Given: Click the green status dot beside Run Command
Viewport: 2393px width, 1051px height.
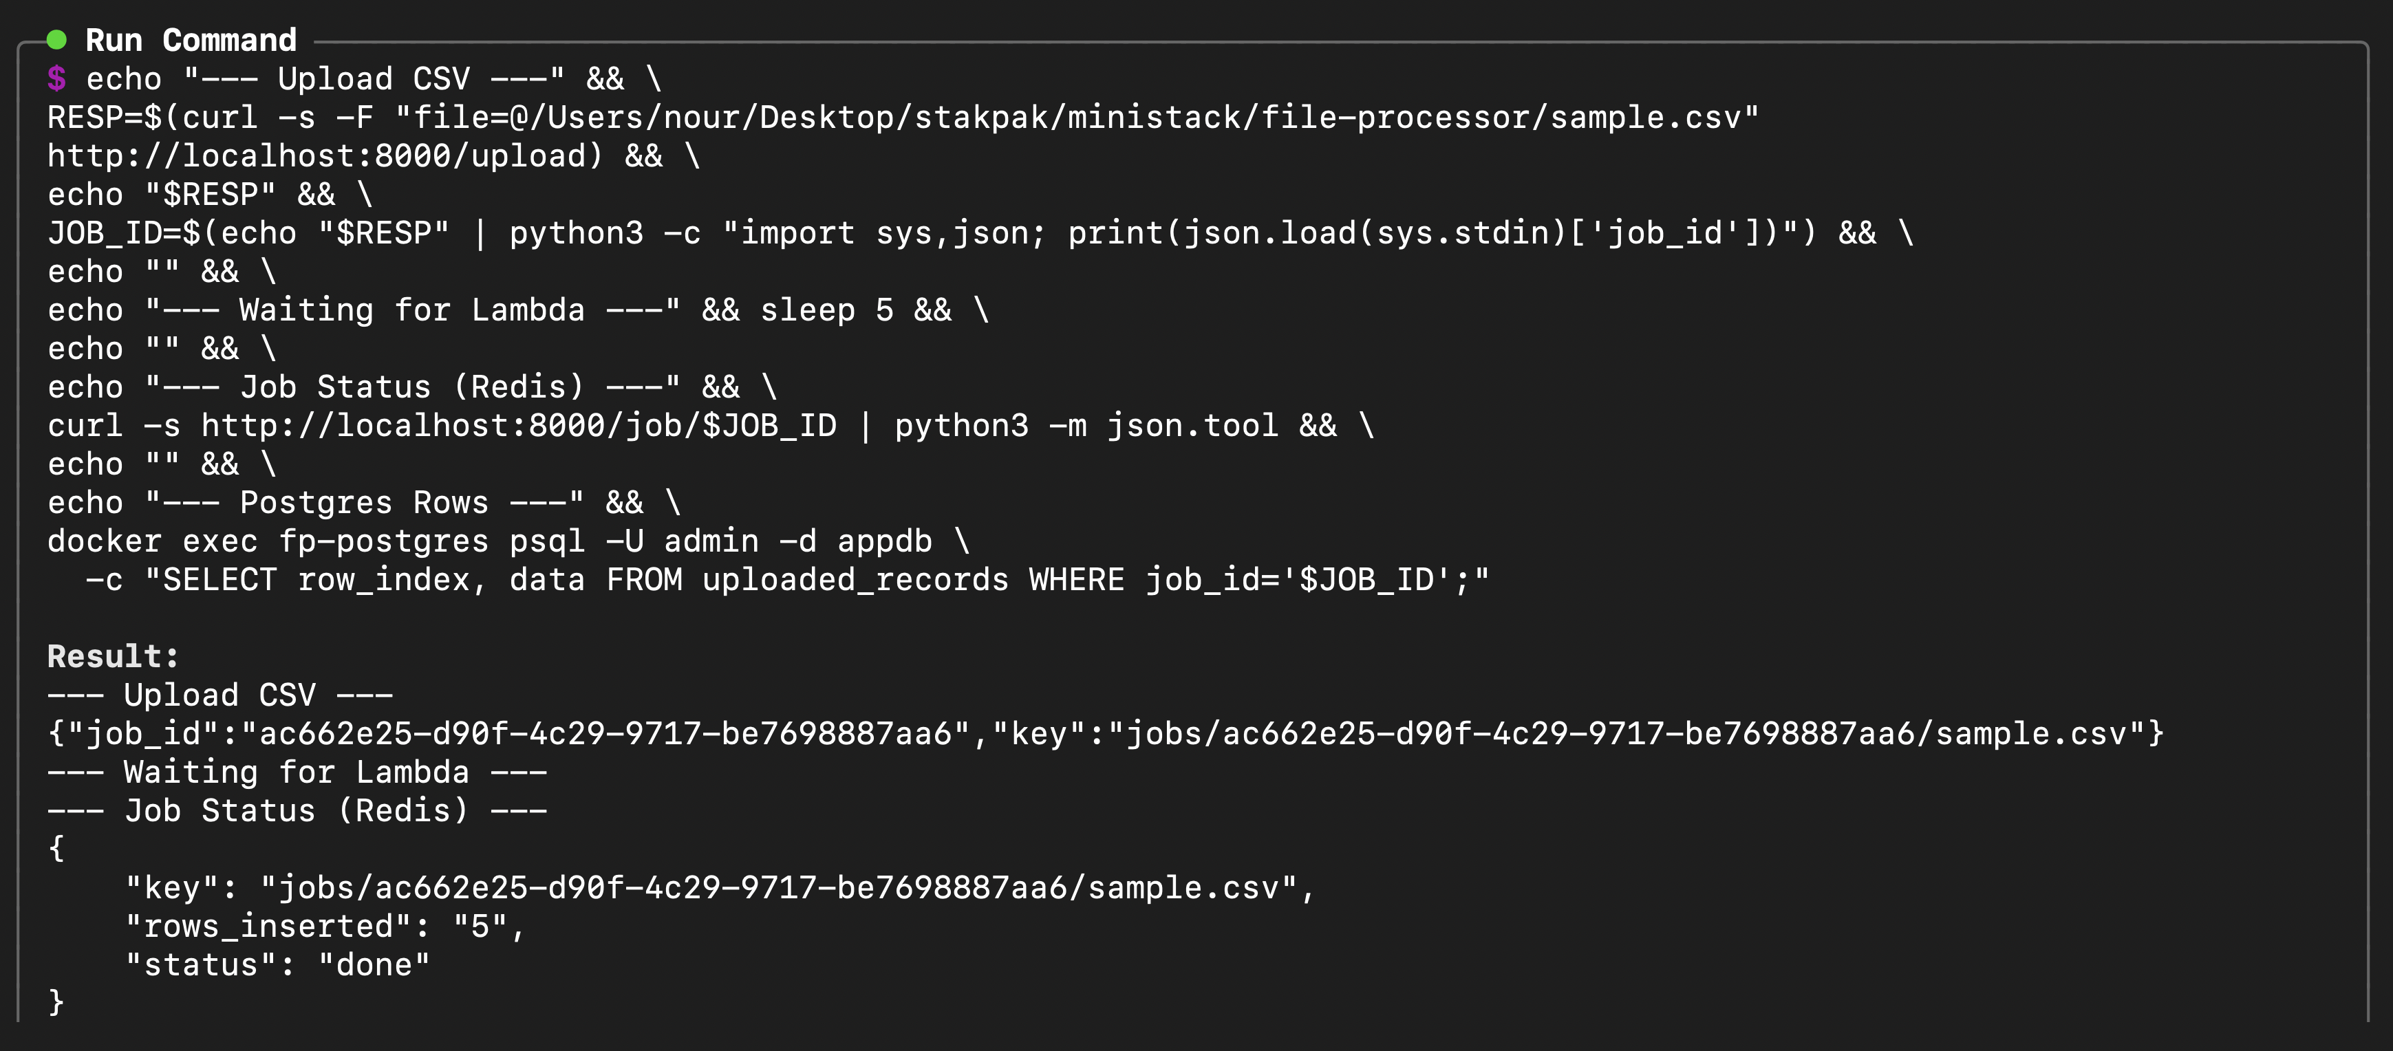Looking at the screenshot, I should 56,40.
